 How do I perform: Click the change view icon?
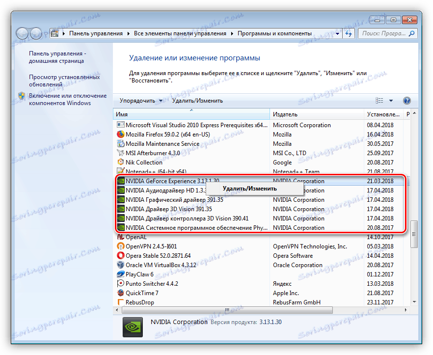click(x=379, y=101)
